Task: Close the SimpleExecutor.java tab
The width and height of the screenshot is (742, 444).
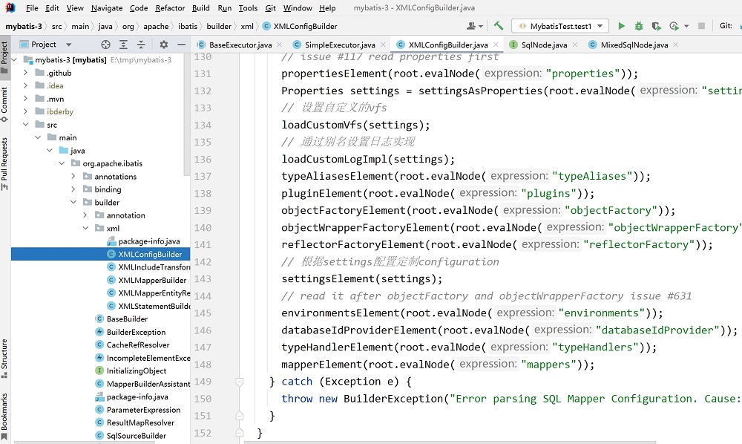Action: 383,45
